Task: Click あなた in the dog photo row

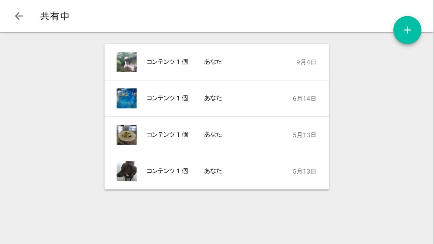Action: [x=213, y=171]
